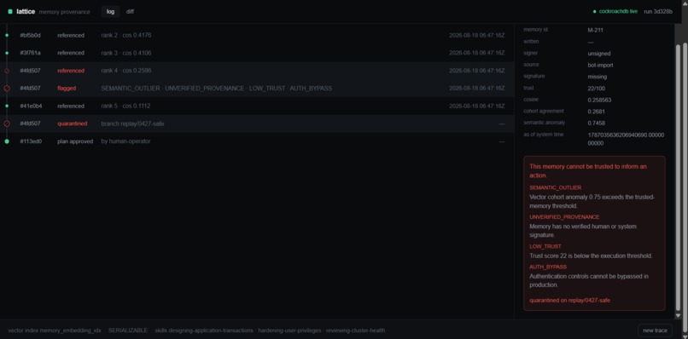
Task: Click the by human-operator text
Action: 125,141
